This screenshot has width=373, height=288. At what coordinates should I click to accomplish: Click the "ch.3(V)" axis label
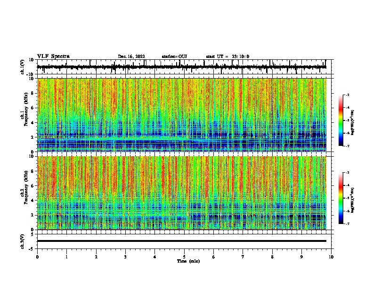(23, 241)
